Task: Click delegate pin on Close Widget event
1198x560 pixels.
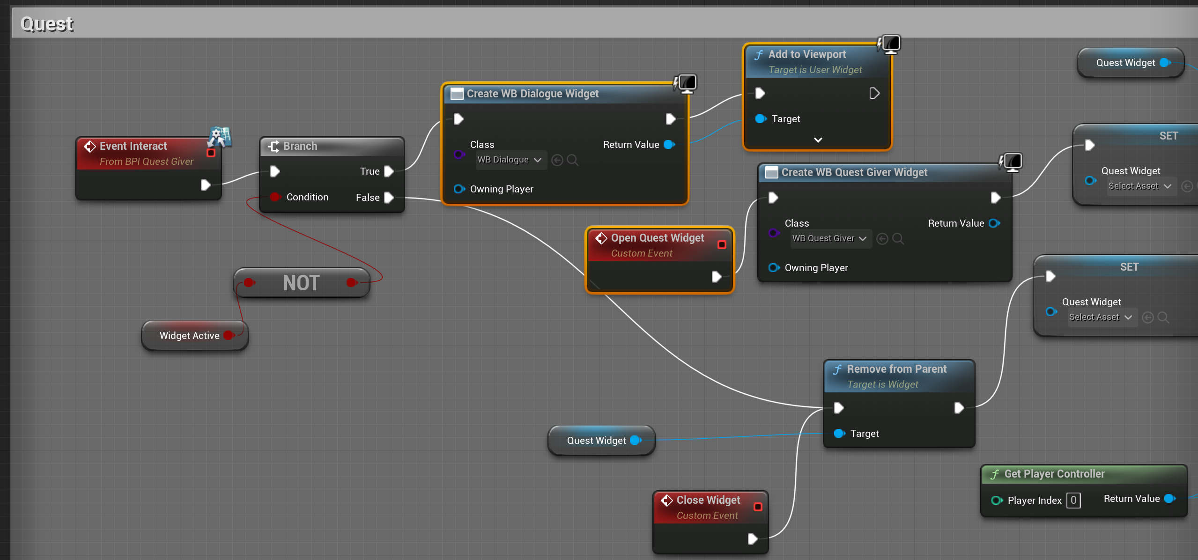Action: [x=758, y=507]
